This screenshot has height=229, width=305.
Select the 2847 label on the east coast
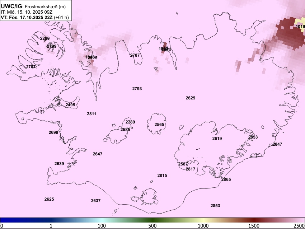click(277, 144)
